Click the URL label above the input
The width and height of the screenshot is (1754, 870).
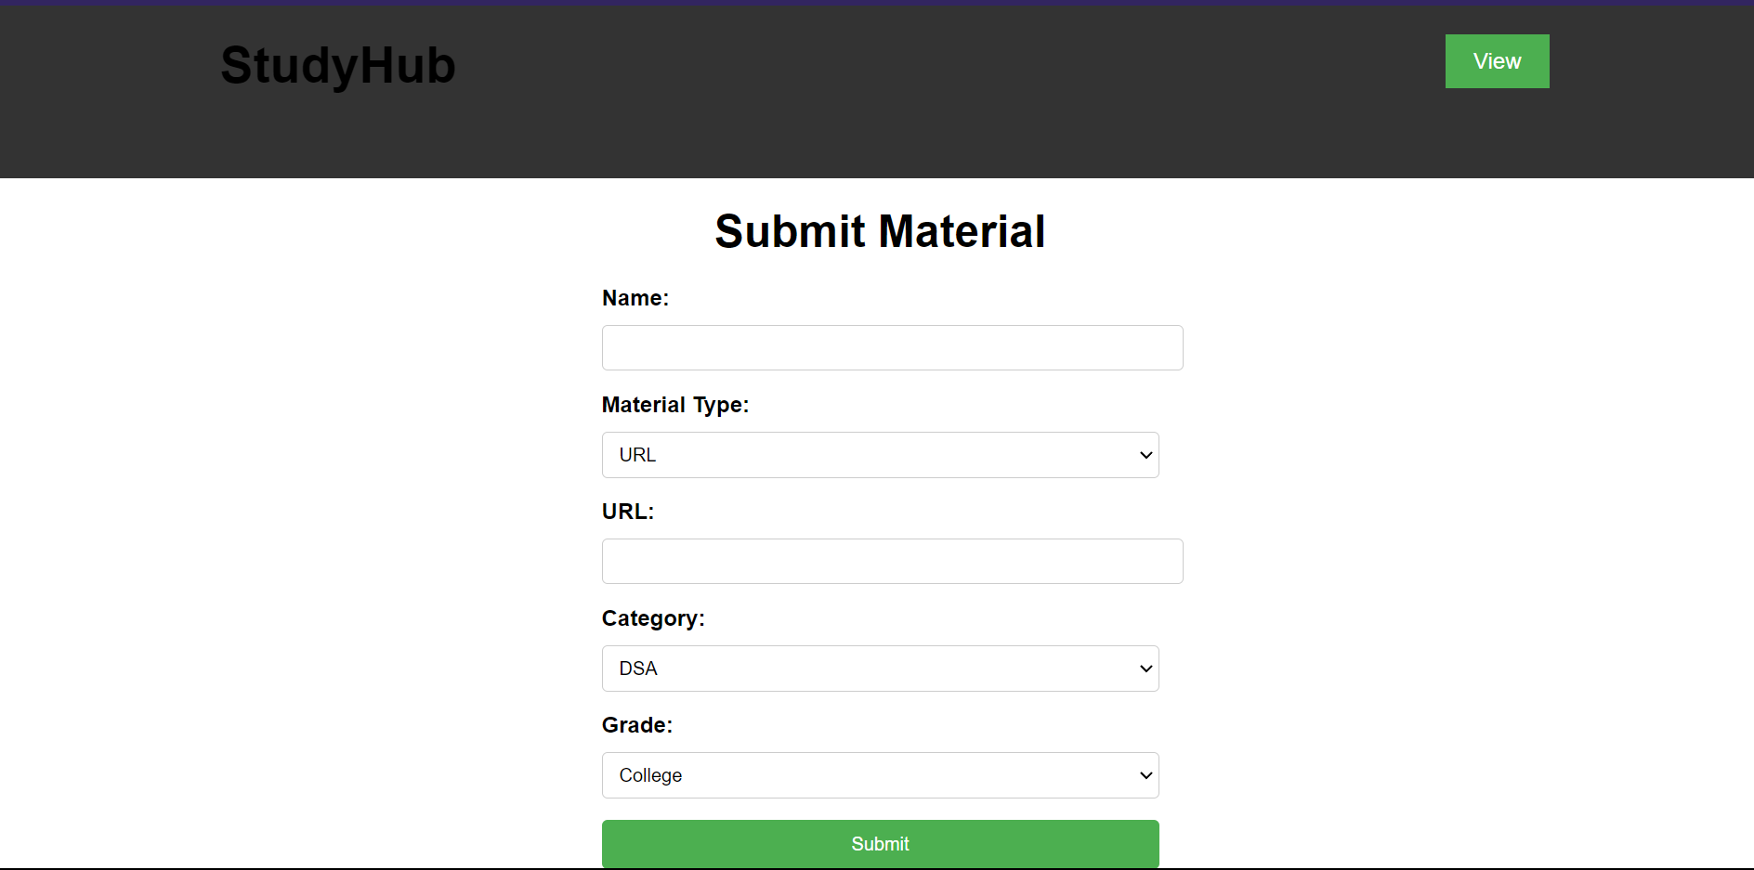628,512
